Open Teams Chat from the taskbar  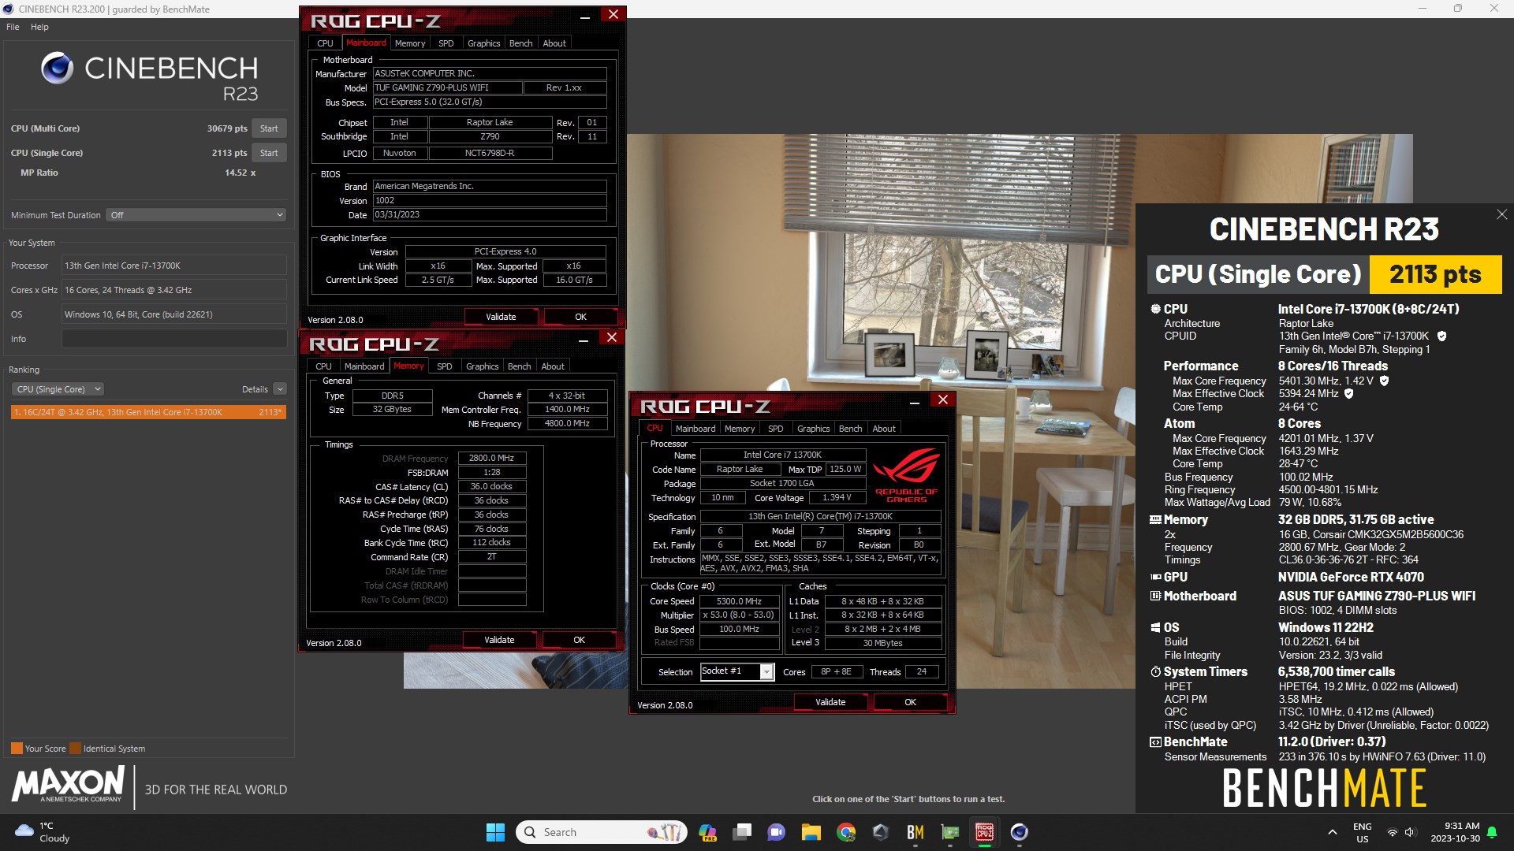coord(777,832)
